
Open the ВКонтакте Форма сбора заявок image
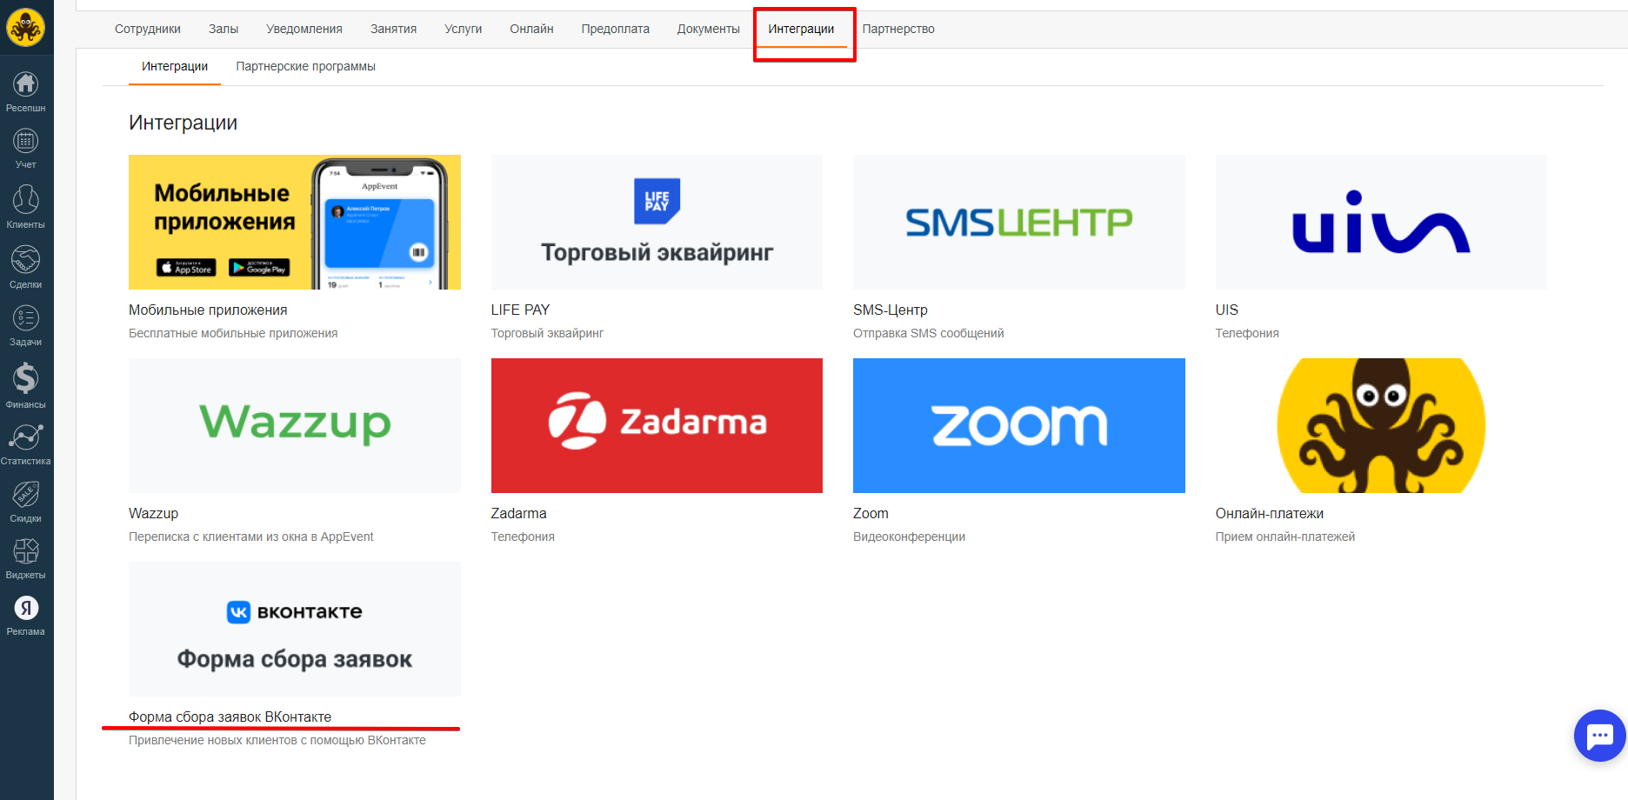coord(295,629)
